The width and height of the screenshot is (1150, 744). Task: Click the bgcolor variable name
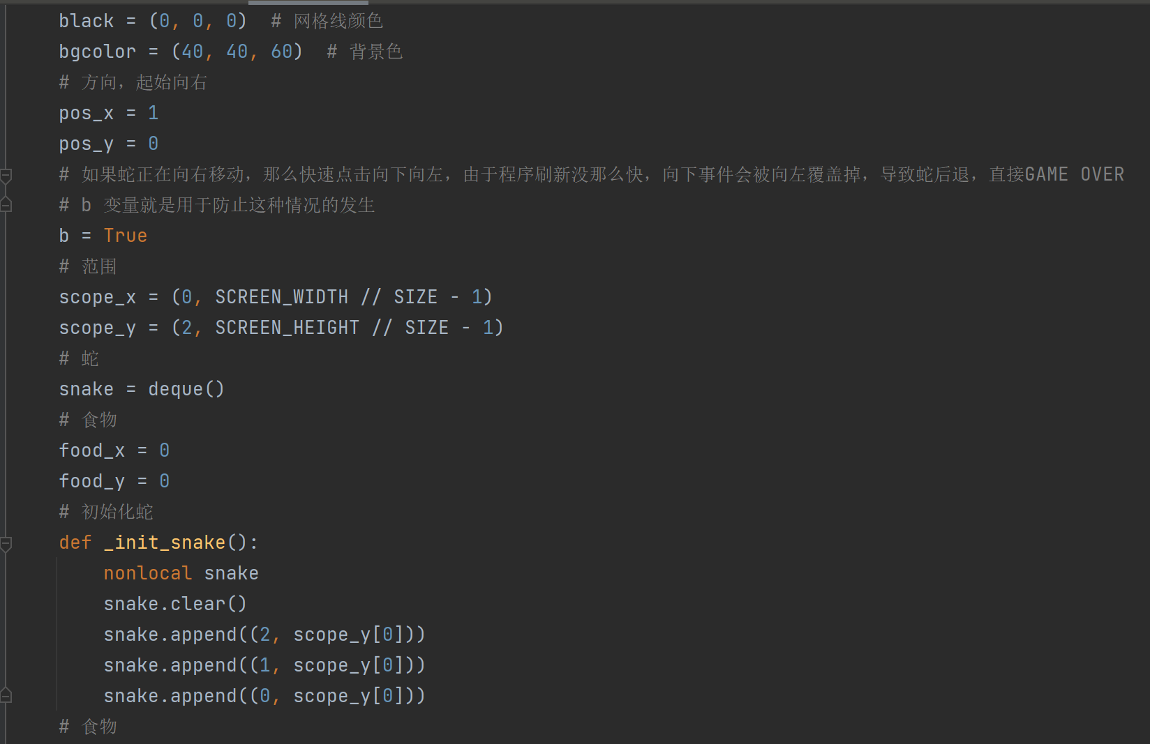click(97, 52)
